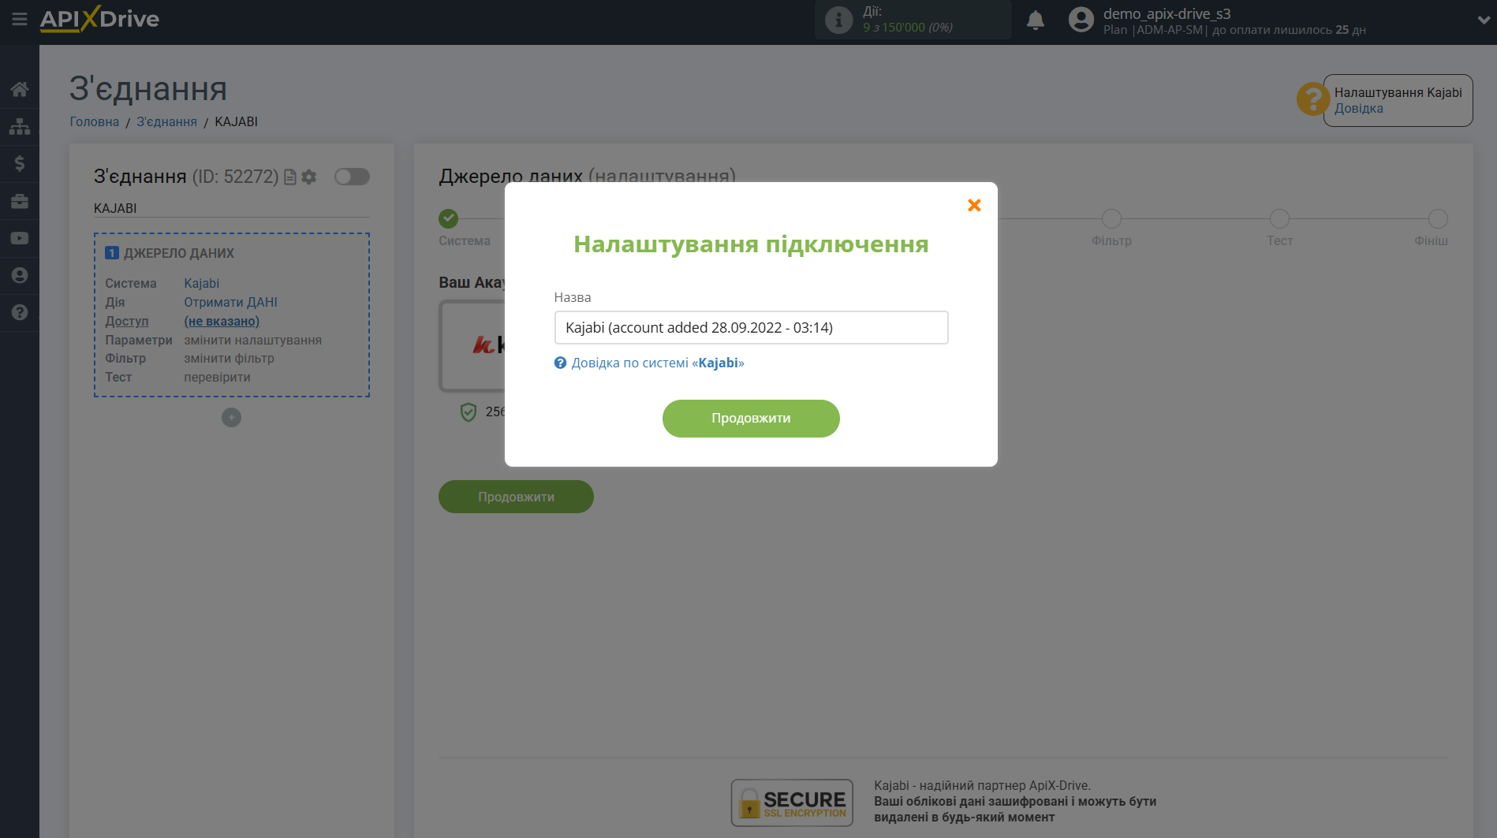Open the Довідка по системі Kajabi link

click(657, 363)
